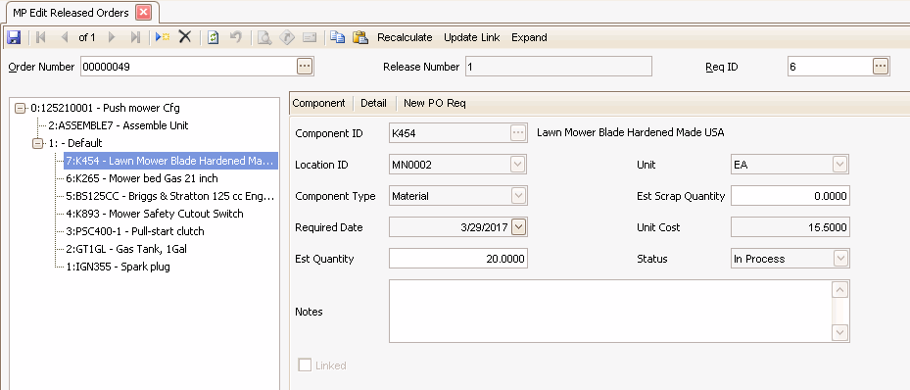Collapse the 125210001 Push mower node
Screen dimensions: 910x390
21,108
